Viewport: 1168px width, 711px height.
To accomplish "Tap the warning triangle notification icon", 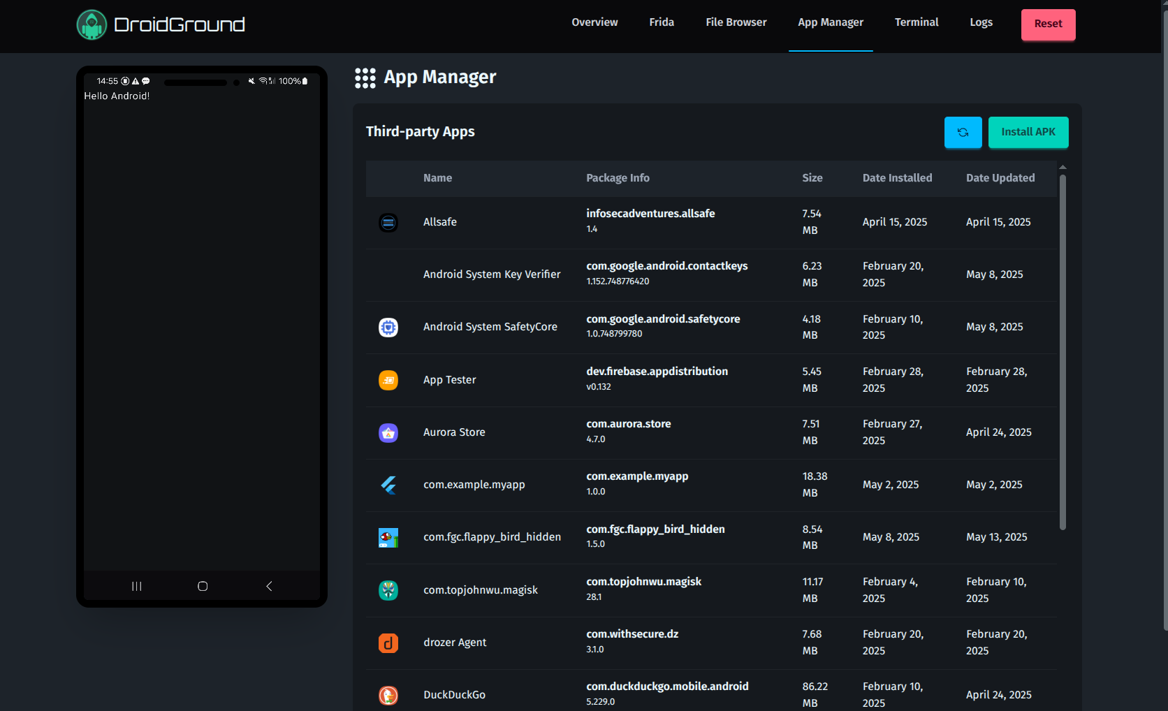I will (x=136, y=81).
